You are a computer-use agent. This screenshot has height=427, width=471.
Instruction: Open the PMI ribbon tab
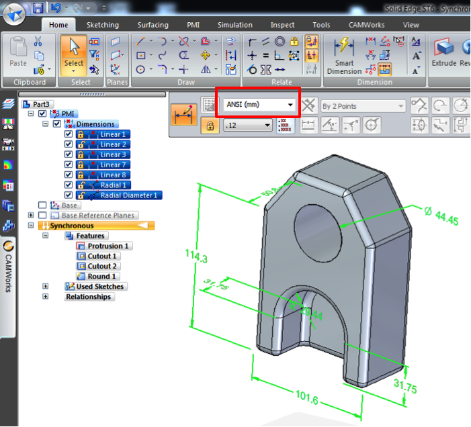193,25
